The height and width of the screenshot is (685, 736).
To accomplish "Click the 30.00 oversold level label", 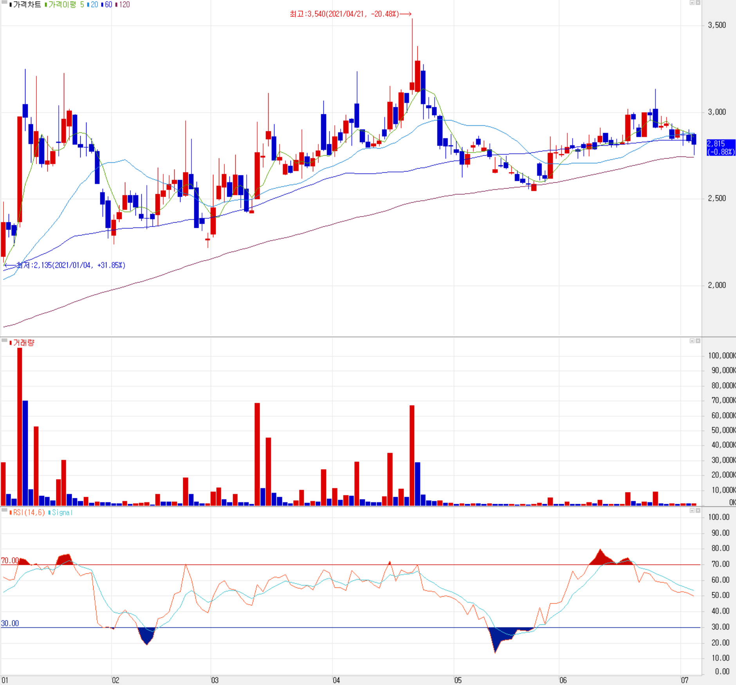I will click(10, 624).
